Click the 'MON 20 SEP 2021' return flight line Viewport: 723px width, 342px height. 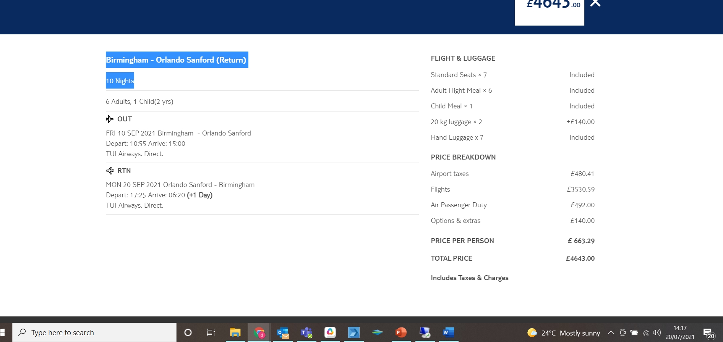(x=180, y=185)
